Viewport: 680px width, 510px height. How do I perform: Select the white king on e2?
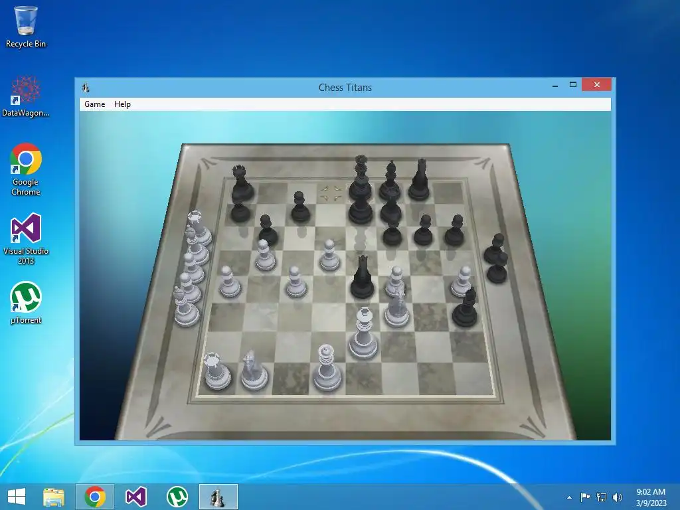pyautogui.click(x=363, y=333)
